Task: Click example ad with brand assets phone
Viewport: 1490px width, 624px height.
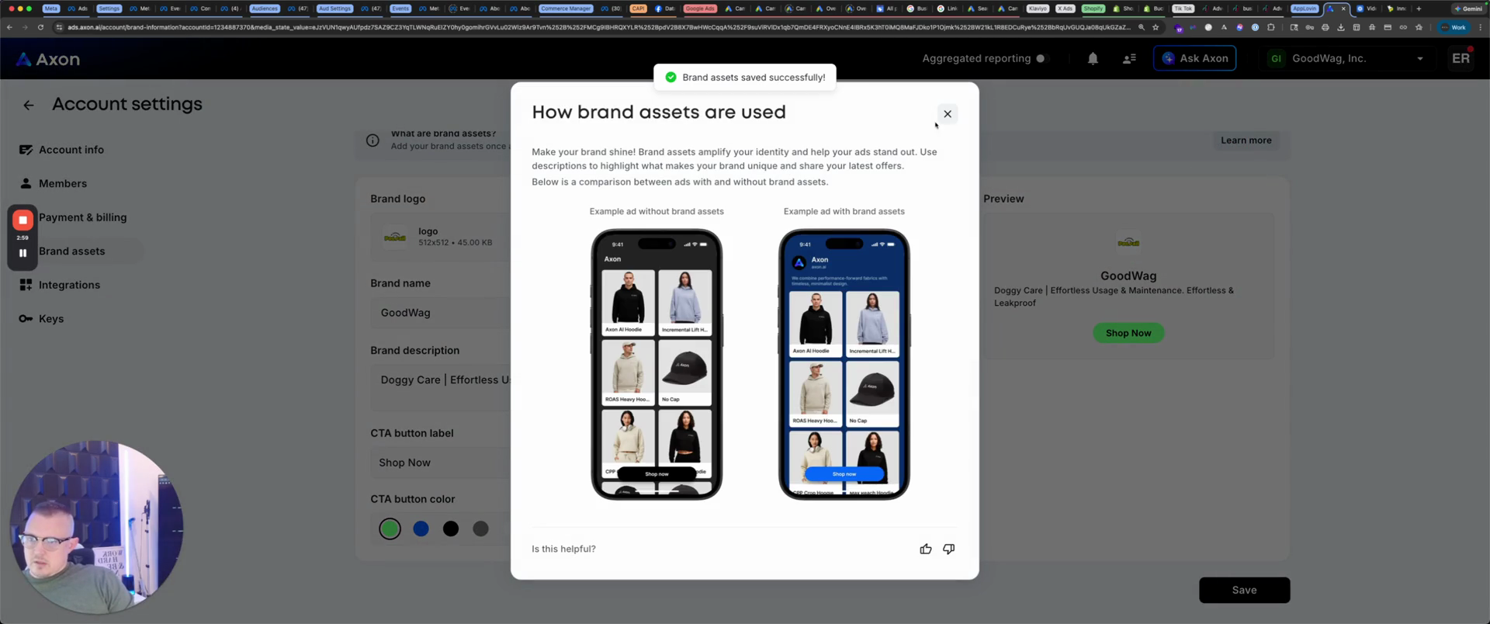Action: pos(844,364)
